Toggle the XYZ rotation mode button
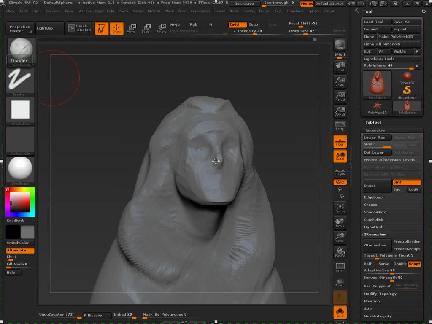432x324 pixels. point(340,182)
